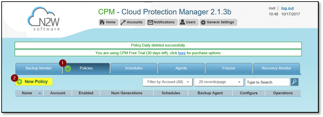This screenshot has width=323, height=117.
Task: Click the magnifying glass search button
Action: 294,82
